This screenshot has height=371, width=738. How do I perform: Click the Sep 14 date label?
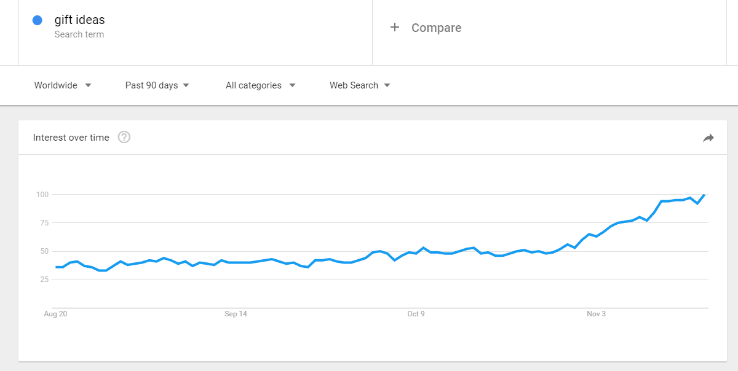(x=236, y=314)
